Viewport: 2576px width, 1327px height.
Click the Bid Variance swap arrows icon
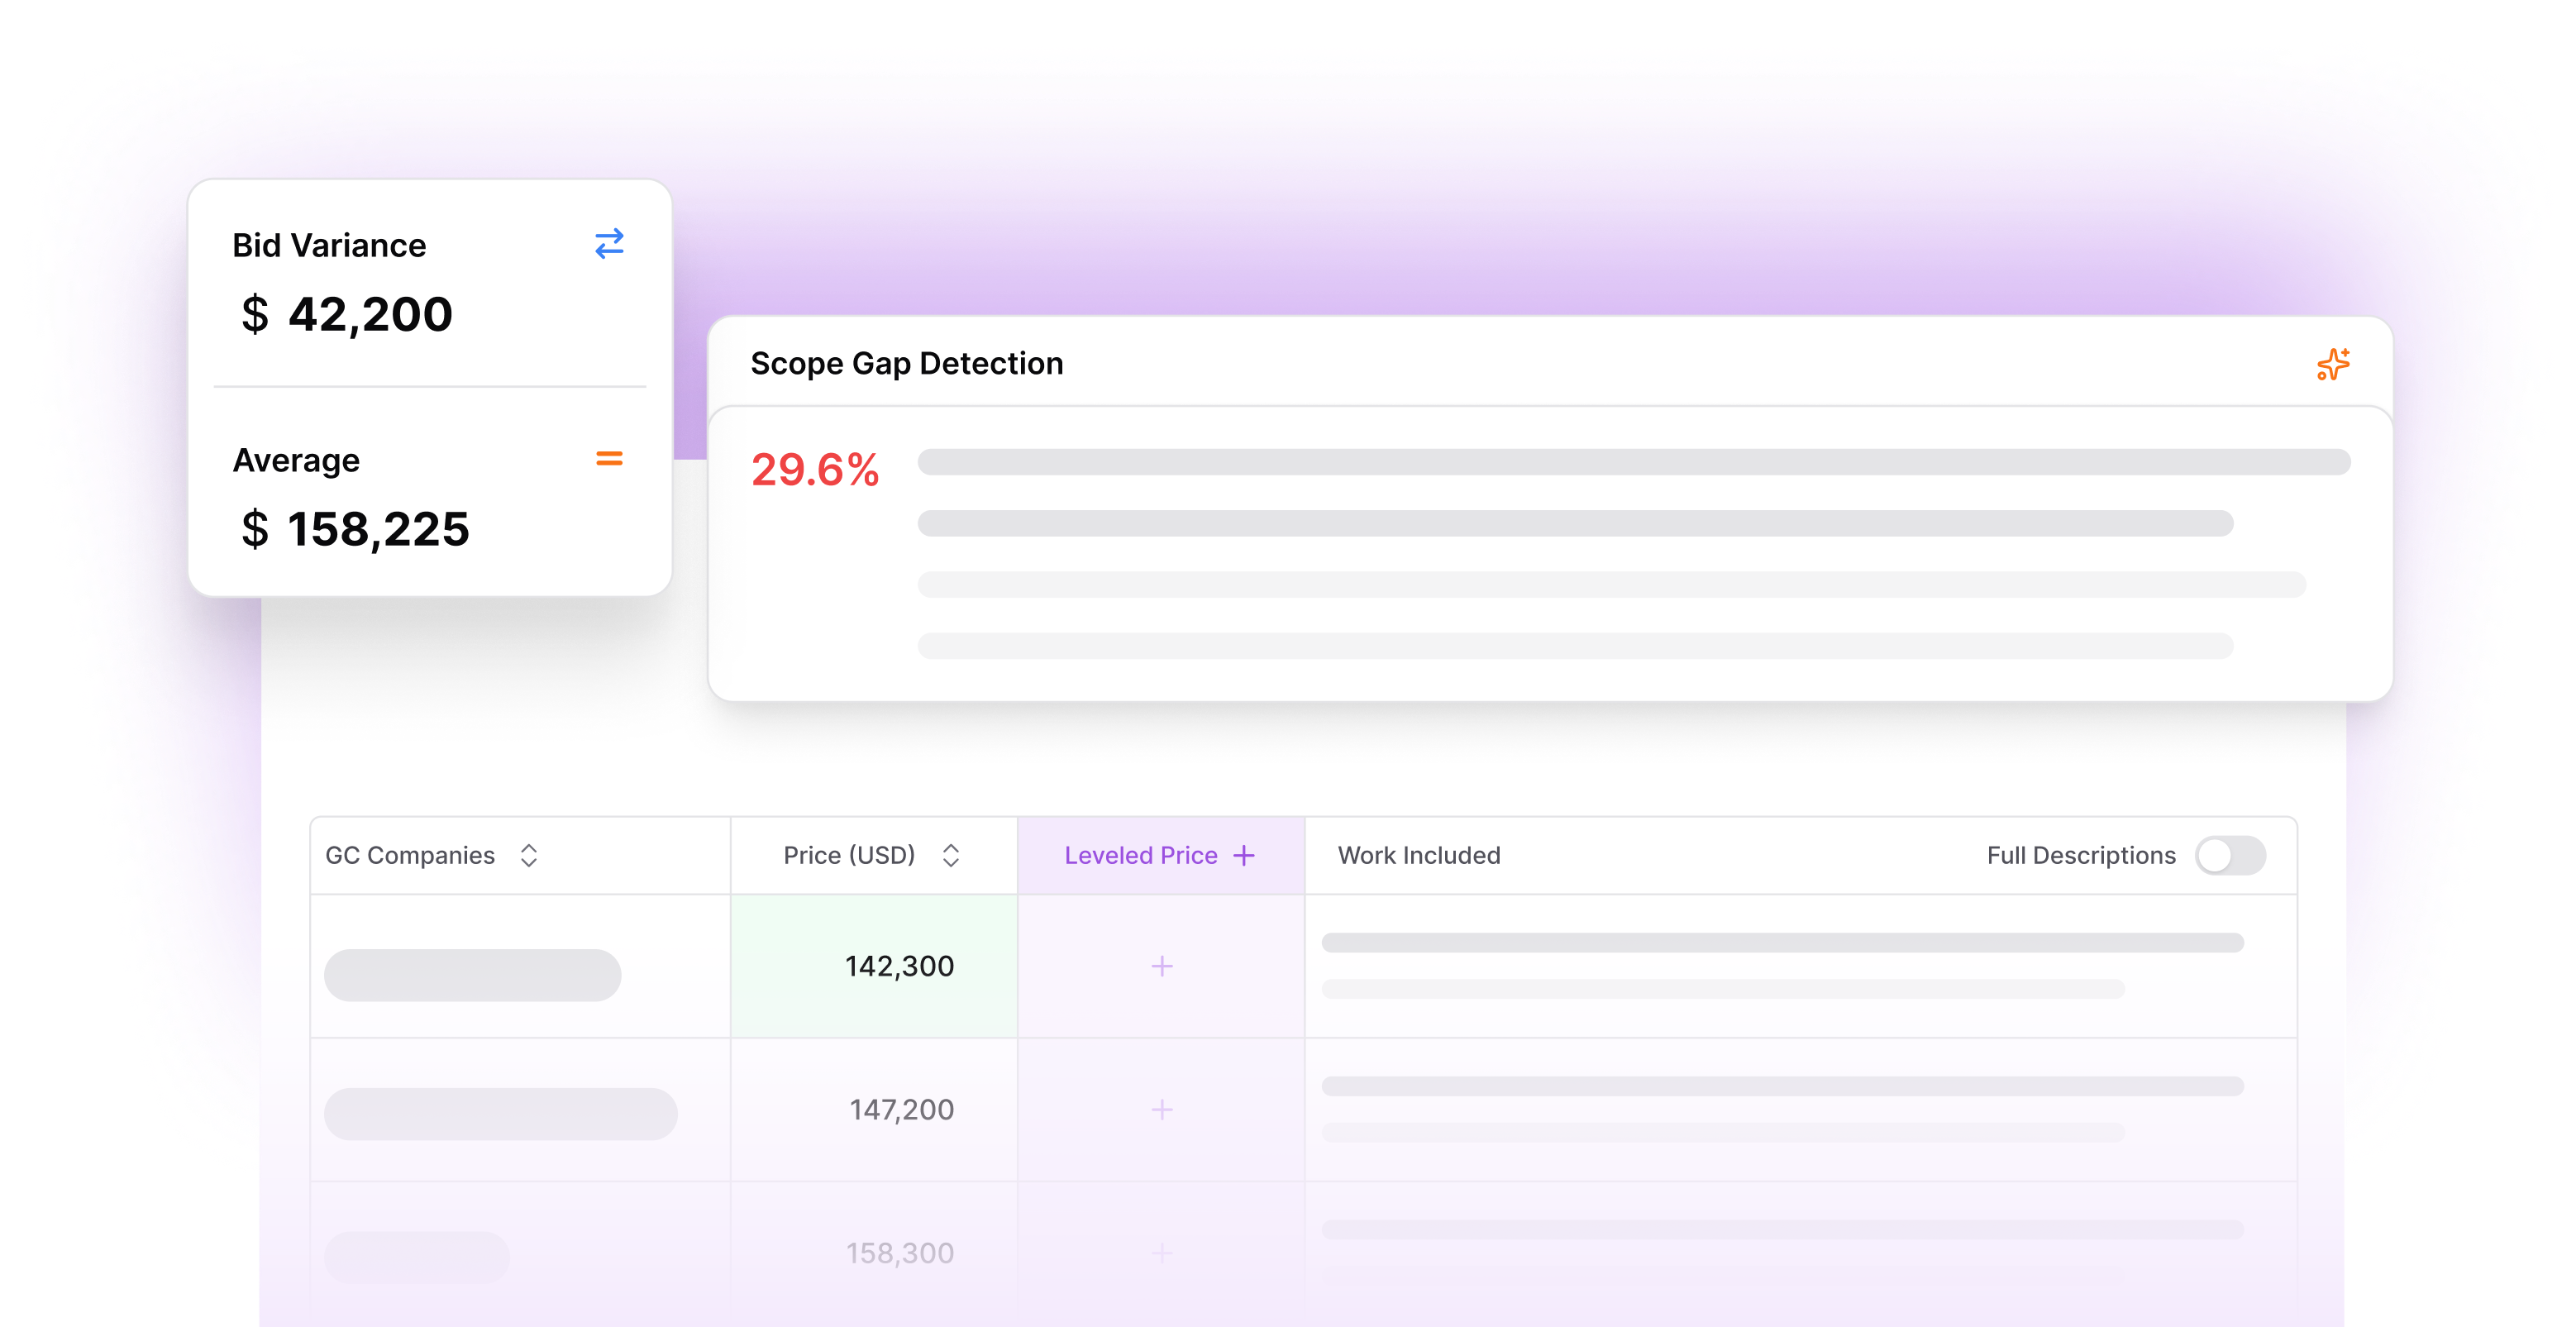pos(609,243)
